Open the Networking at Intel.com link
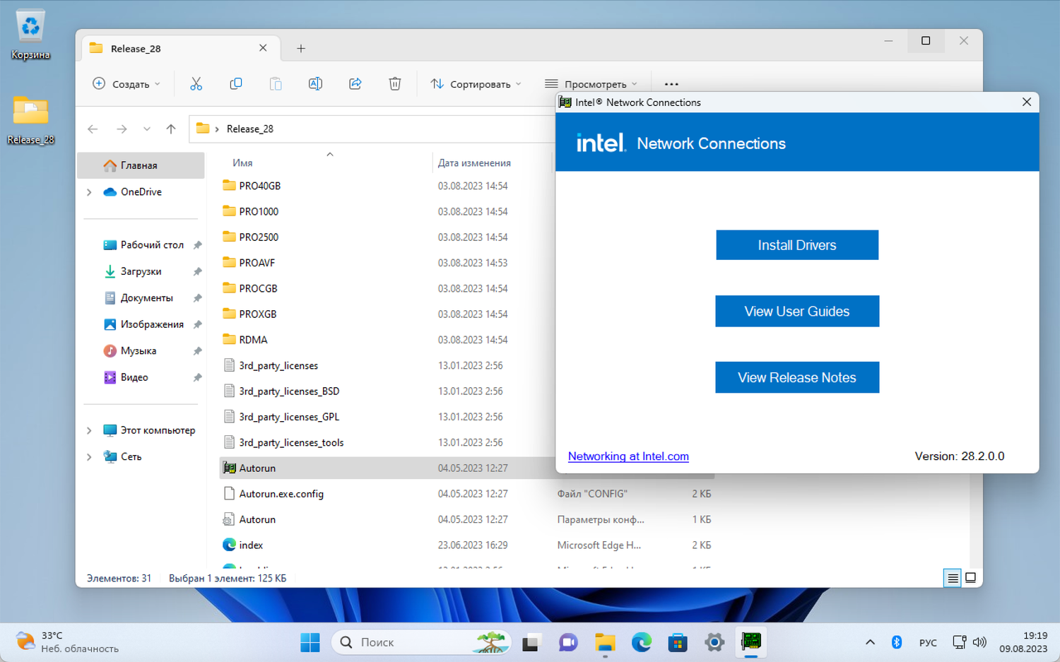The image size is (1060, 662). tap(628, 456)
